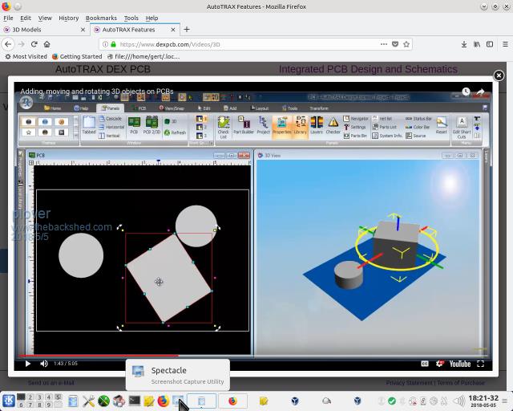Open a new tab with the plus button
The width and height of the screenshot is (513, 411).
coord(186,30)
